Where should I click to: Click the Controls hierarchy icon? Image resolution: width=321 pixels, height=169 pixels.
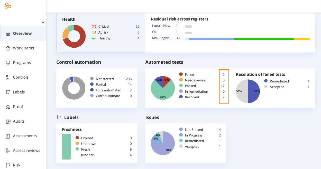pos(8,77)
